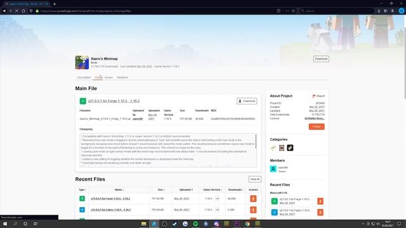The width and height of the screenshot is (406, 228).
Task: Open sidebar v21.9.0.1 for Fabric recent file
Action: point(296,210)
